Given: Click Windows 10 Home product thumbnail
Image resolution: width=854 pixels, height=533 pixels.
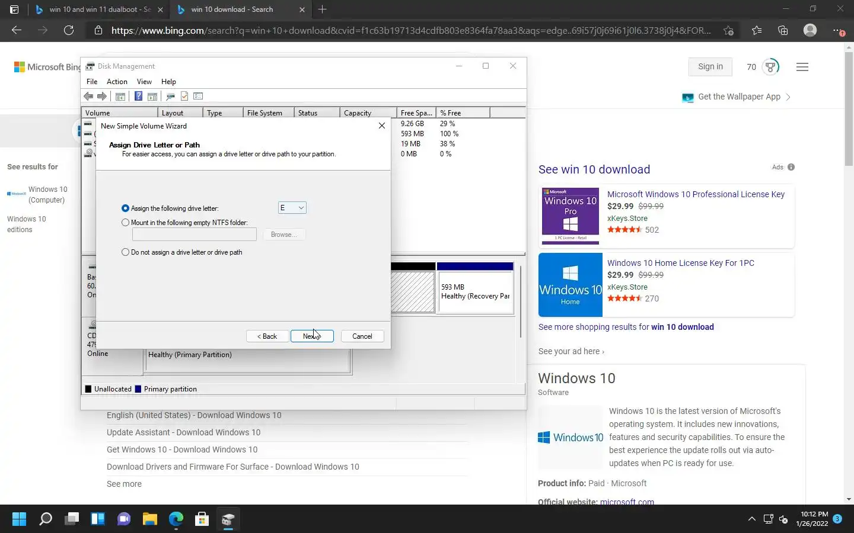Looking at the screenshot, I should (571, 285).
